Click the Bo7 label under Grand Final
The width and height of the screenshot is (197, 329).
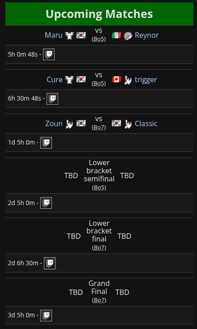click(x=99, y=300)
